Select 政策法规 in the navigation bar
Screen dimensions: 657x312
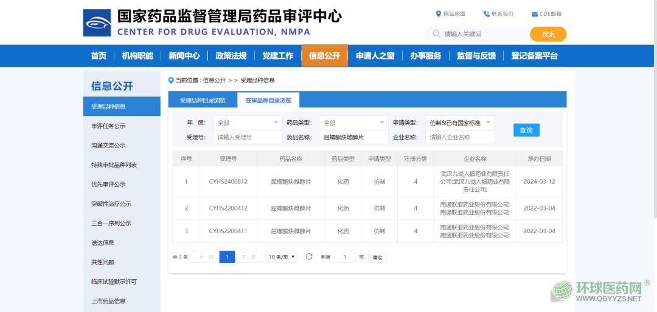(x=231, y=56)
